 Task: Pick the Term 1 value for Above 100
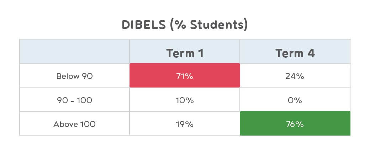(x=185, y=124)
